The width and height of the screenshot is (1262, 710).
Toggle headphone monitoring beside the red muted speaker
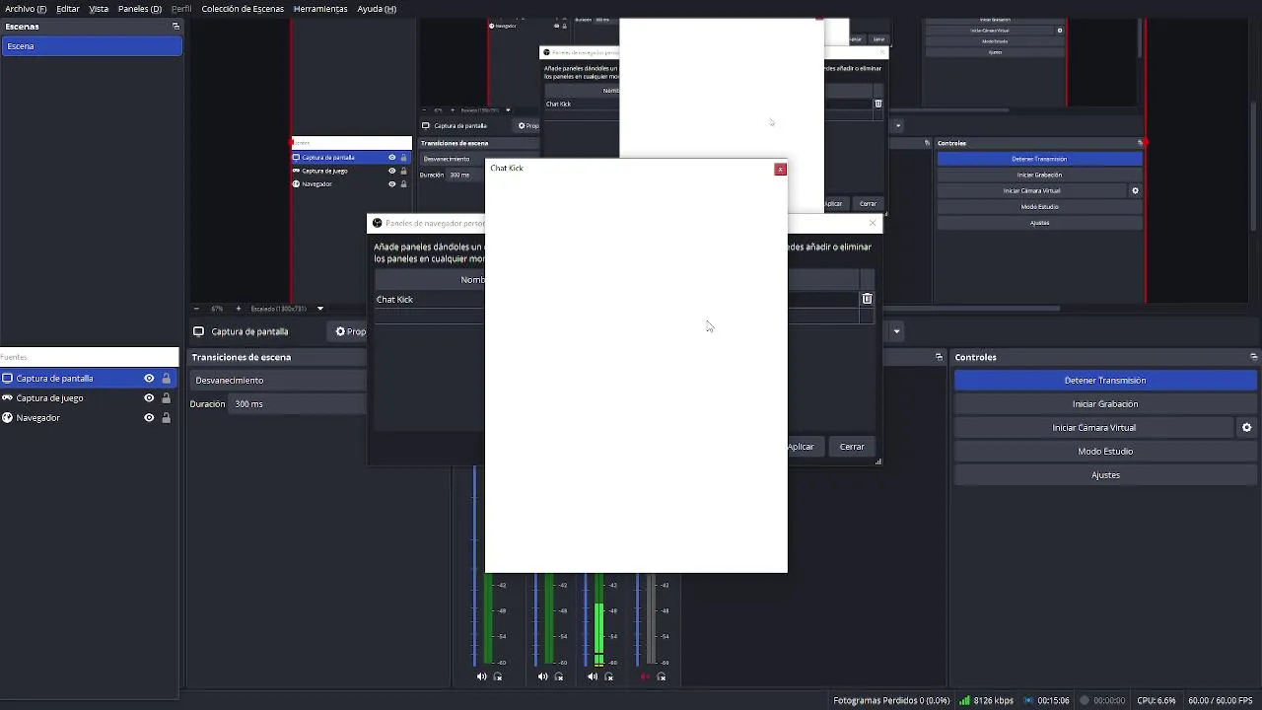[x=662, y=676]
